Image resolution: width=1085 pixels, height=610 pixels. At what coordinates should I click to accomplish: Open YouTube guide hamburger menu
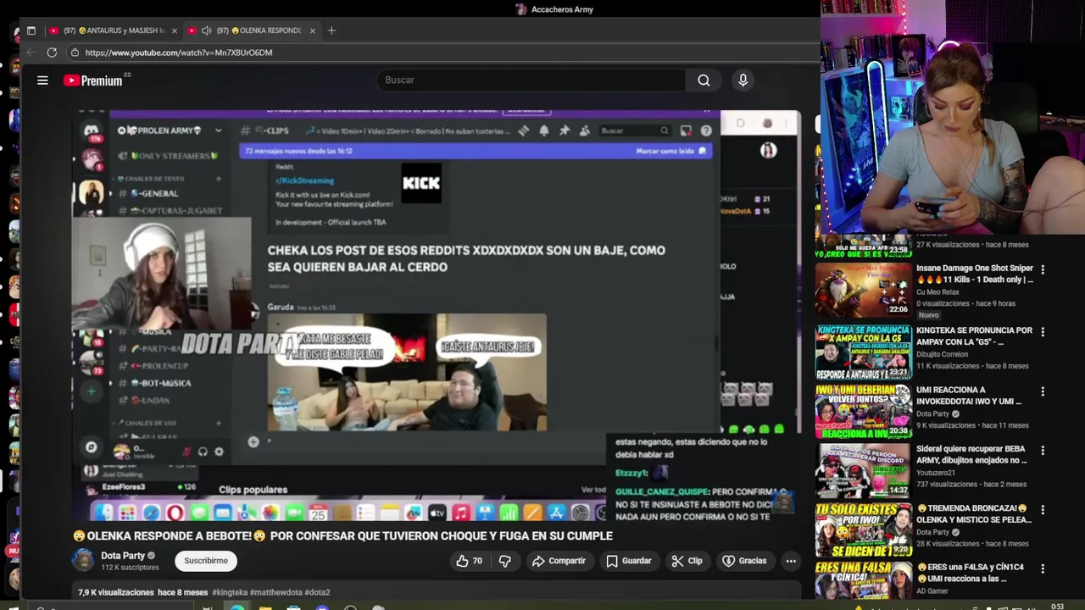[42, 80]
